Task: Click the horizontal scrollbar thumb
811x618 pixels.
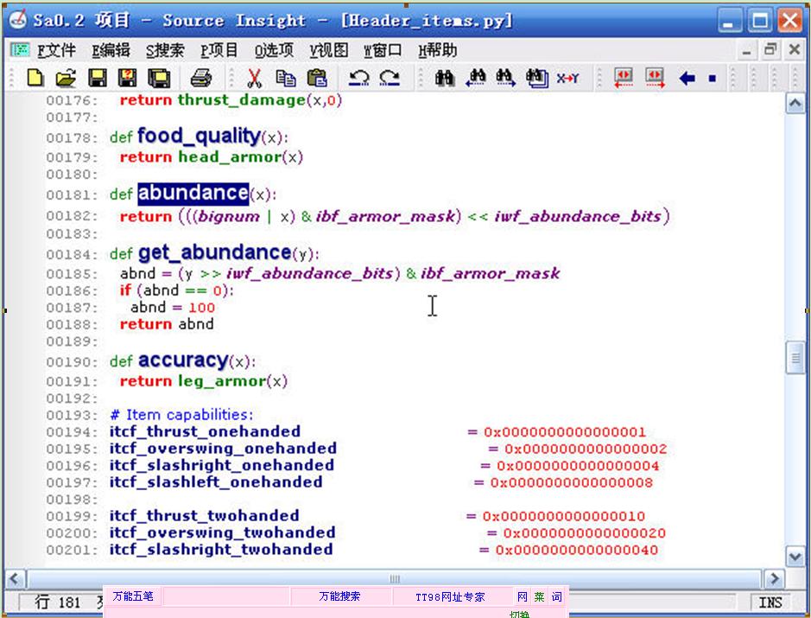Action: point(394,578)
